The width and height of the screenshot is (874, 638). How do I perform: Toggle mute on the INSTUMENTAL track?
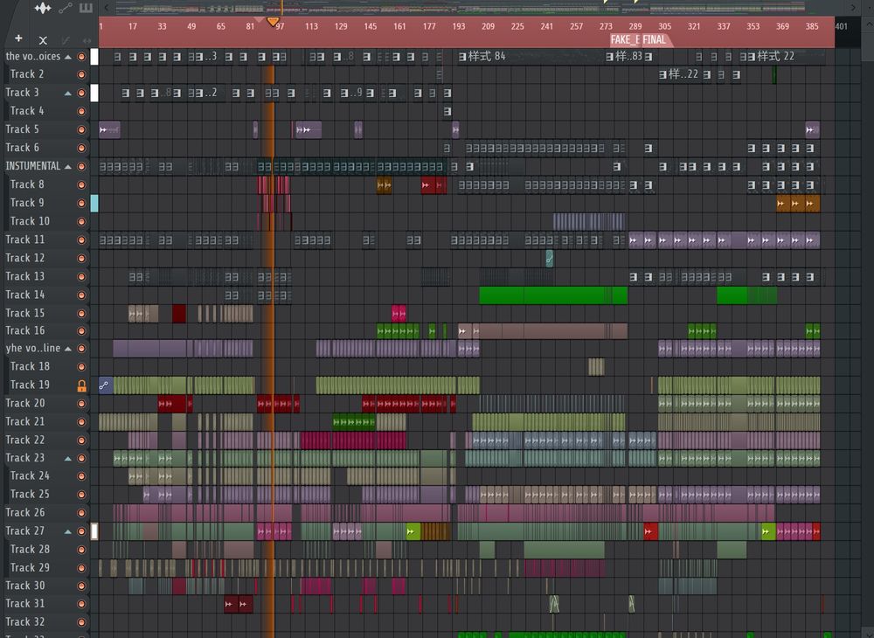point(81,167)
